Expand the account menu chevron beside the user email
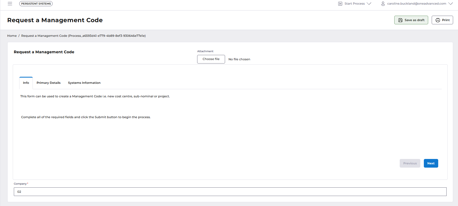The image size is (458, 206). 450,4
